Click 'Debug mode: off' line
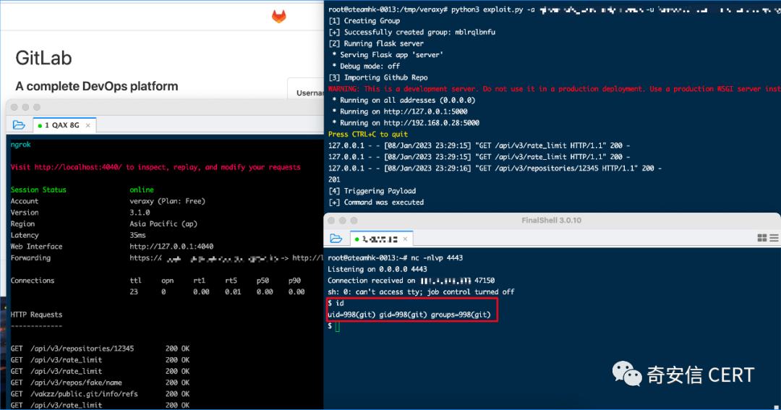781x410 pixels. [x=366, y=67]
